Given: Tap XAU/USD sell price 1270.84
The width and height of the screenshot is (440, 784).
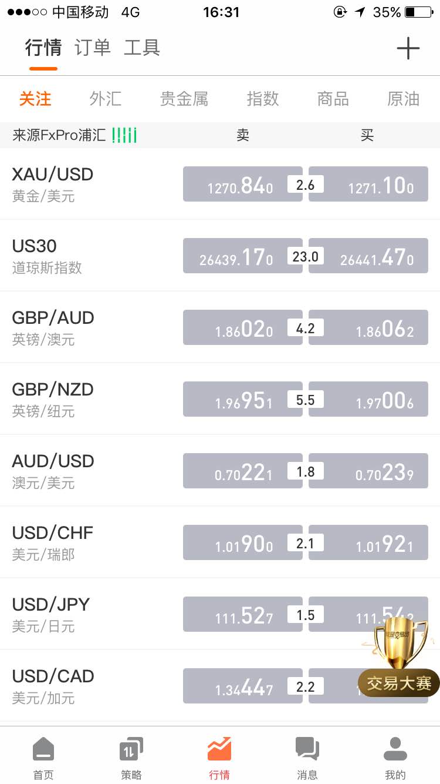Looking at the screenshot, I should (x=243, y=184).
